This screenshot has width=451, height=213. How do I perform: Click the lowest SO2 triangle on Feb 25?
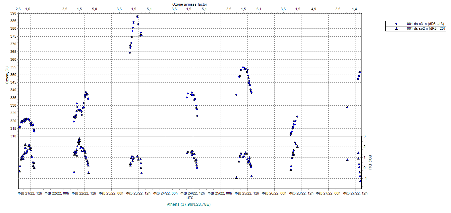click(x=236, y=177)
